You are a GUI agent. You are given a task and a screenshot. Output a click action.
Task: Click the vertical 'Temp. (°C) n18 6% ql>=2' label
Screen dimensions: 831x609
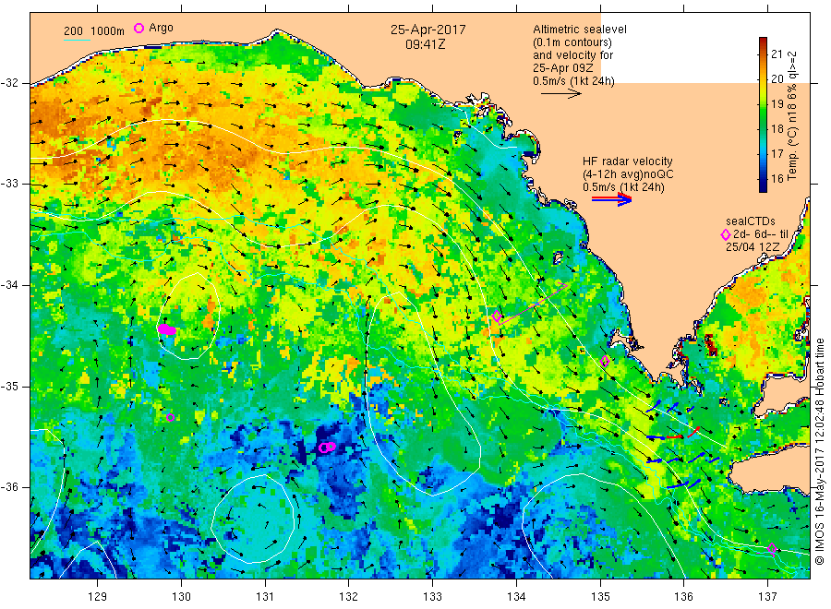point(792,115)
